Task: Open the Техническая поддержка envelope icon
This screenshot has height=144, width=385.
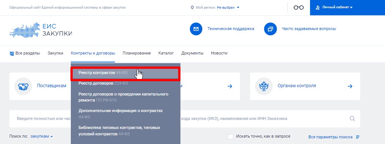Action: point(196,29)
